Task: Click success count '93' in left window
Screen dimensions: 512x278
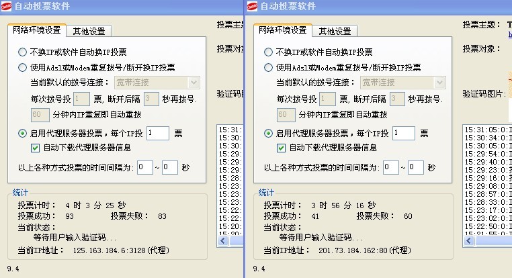Action: (70, 216)
